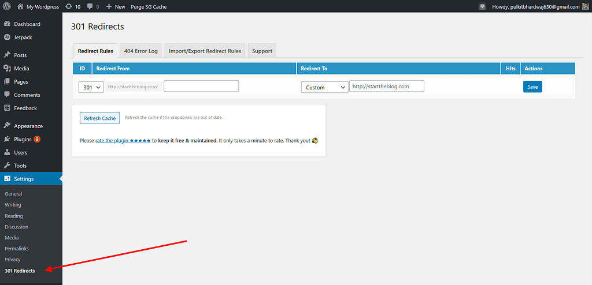This screenshot has height=285, width=592.
Task: Open the comments bubble icon in admin bar
Action: [x=90, y=6]
